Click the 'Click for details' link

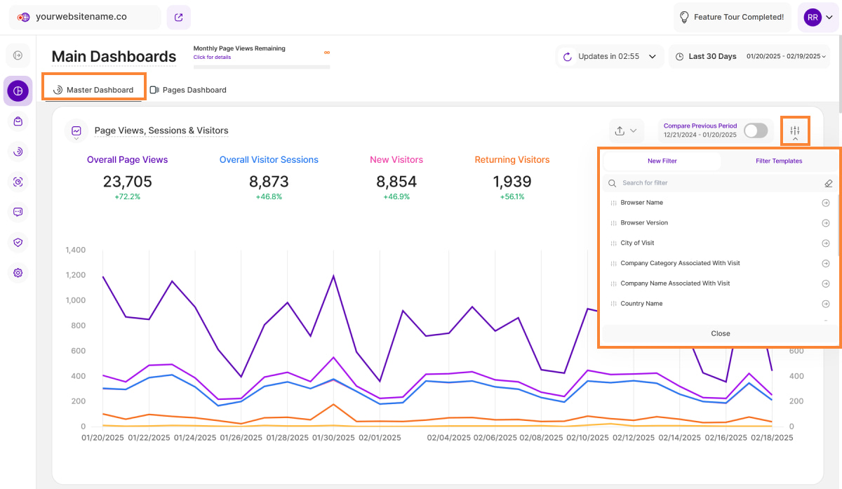[212, 58]
